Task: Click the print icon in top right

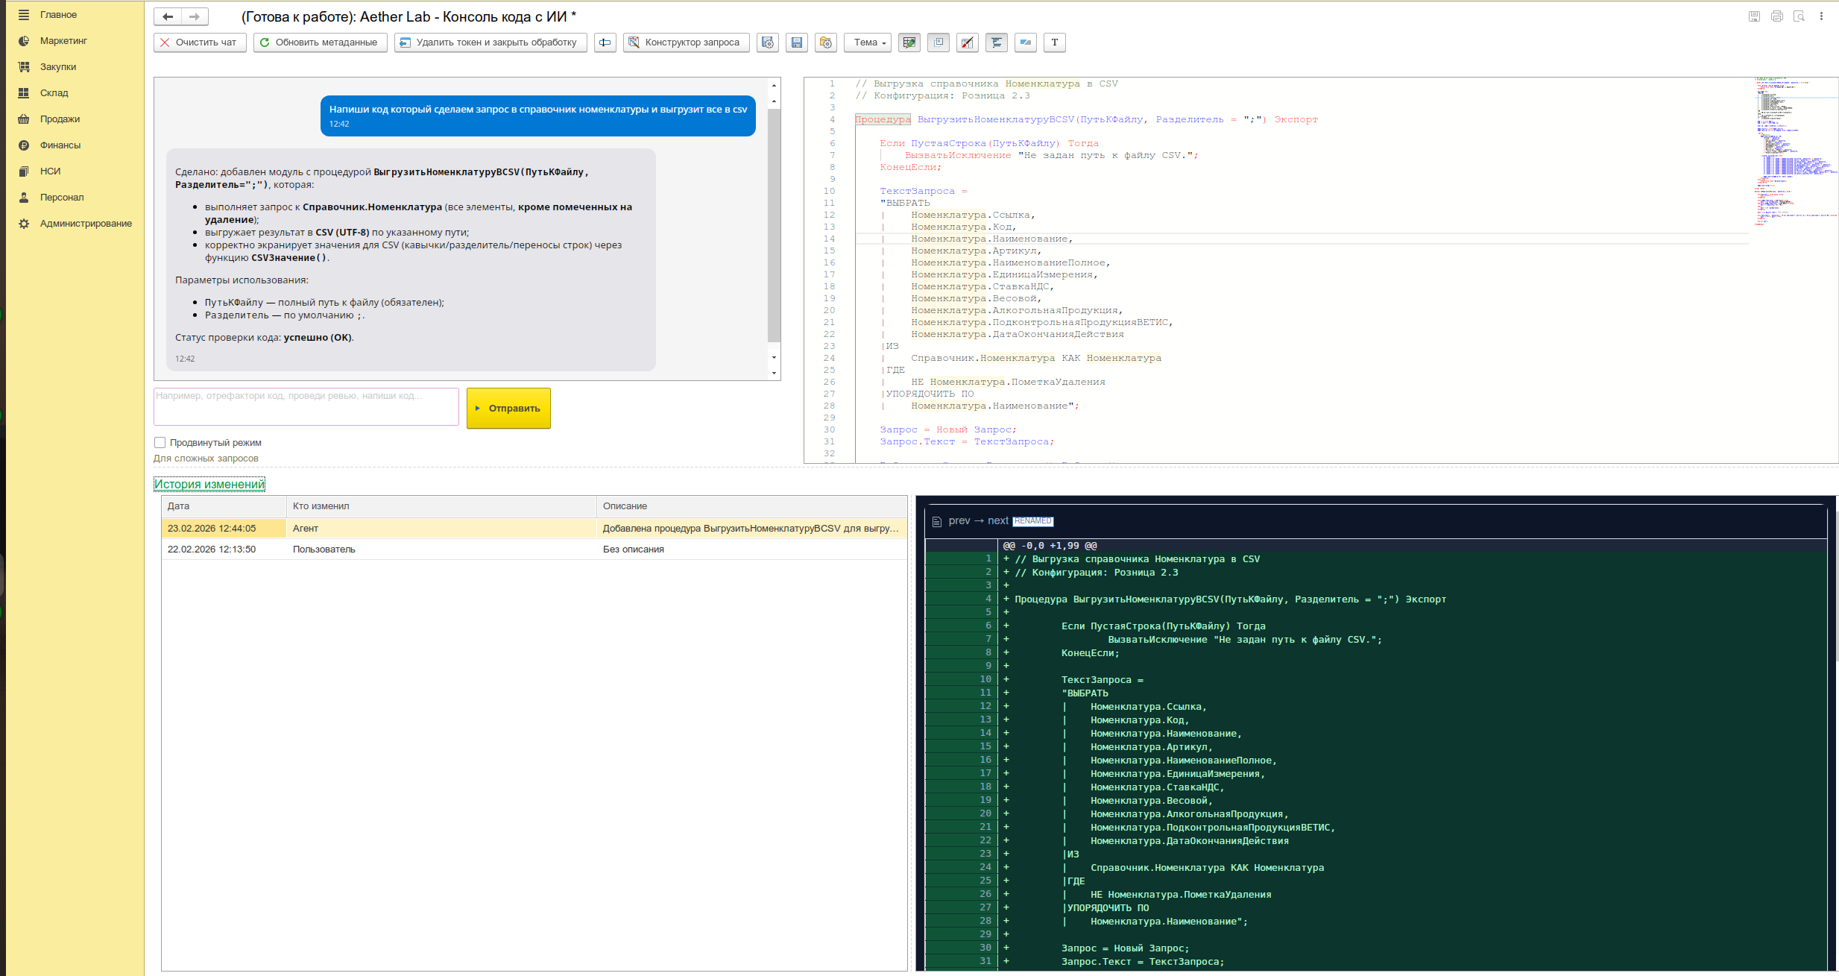Action: click(1776, 16)
